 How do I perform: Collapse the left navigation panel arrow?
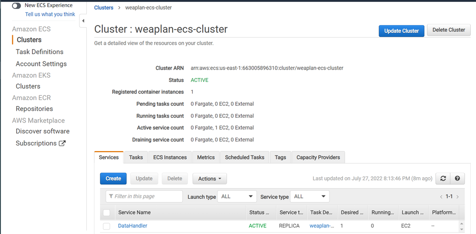tap(83, 21)
